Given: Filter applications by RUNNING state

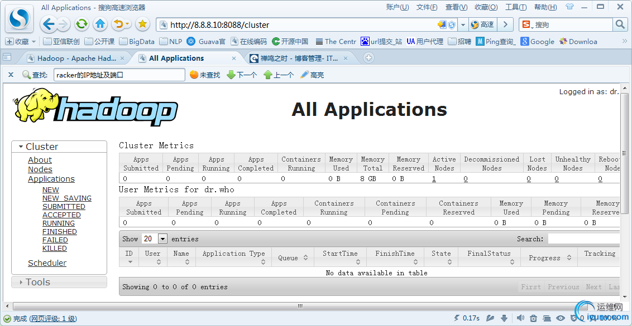Looking at the screenshot, I should coord(59,223).
